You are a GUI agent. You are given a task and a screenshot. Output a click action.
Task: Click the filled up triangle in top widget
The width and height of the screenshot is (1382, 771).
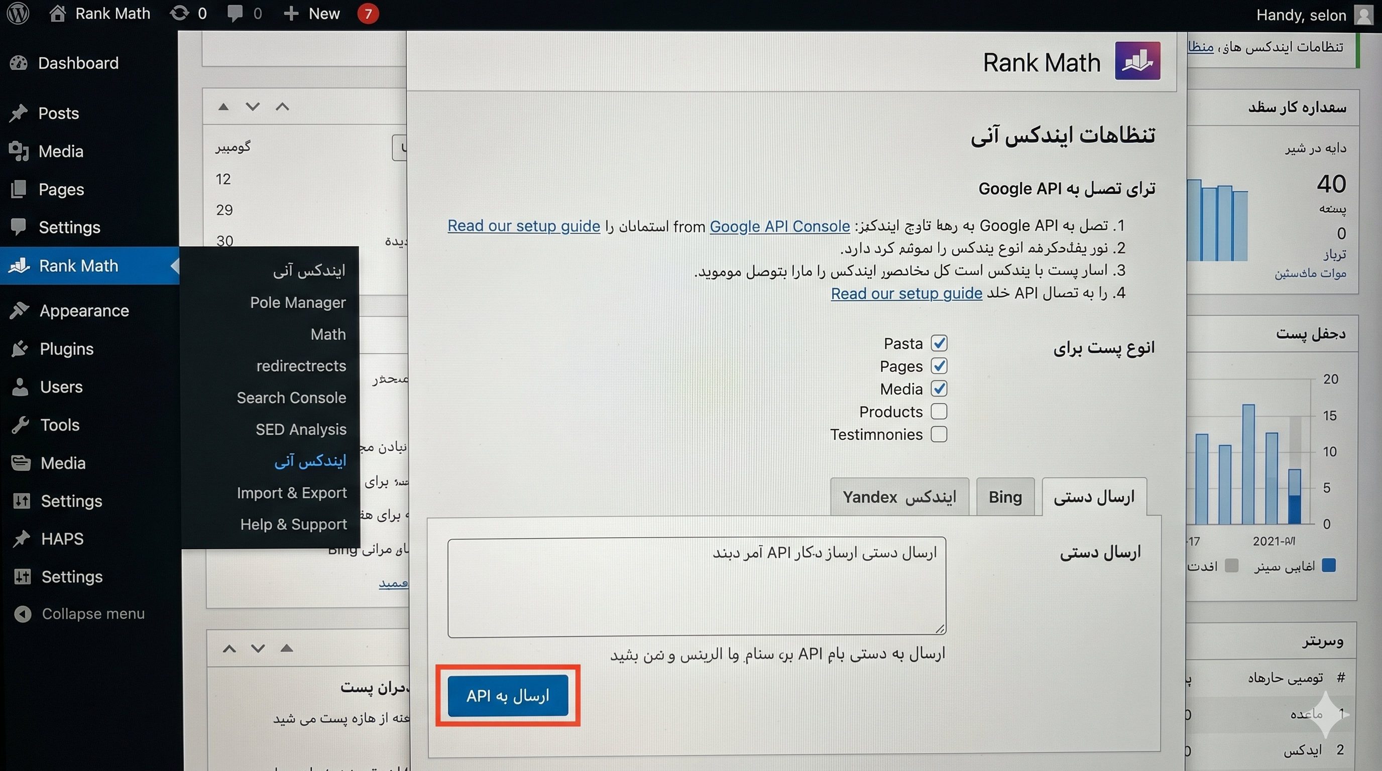[223, 107]
